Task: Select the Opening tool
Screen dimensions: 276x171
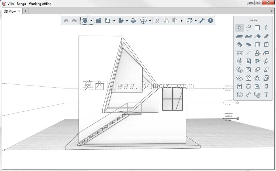Action: point(248,36)
